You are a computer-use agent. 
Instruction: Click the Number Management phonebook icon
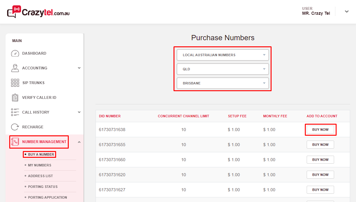[15, 142]
